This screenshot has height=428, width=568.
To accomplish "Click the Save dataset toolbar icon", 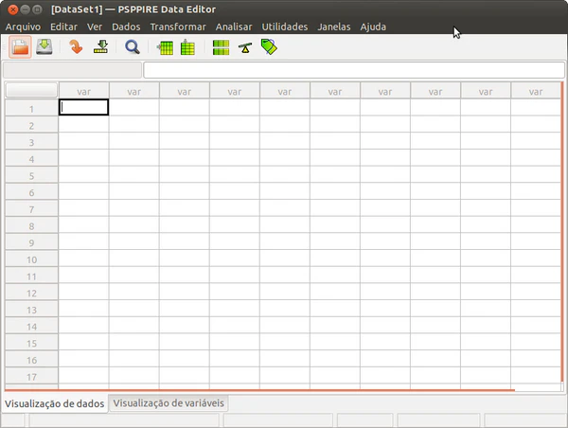I will tap(44, 47).
